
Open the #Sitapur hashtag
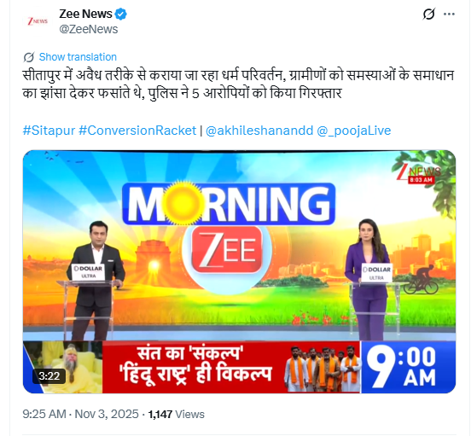pos(49,131)
